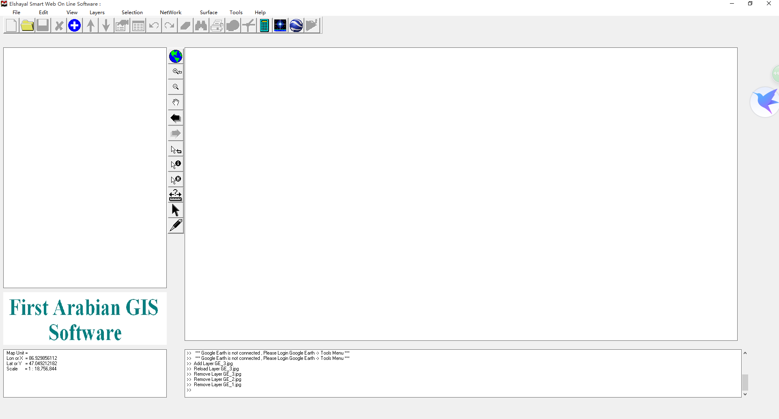Open the attribute table icon
779x419 pixels.
point(138,26)
